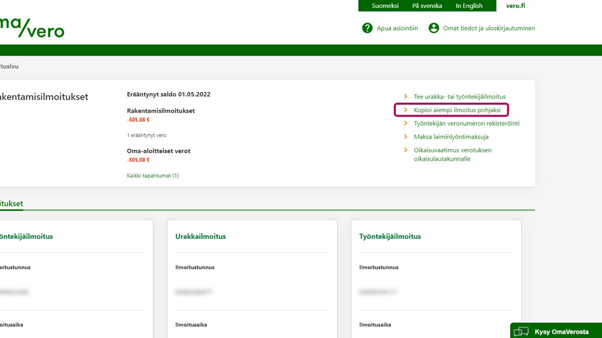Open the vero.fi site link
The image size is (602, 338).
point(515,6)
